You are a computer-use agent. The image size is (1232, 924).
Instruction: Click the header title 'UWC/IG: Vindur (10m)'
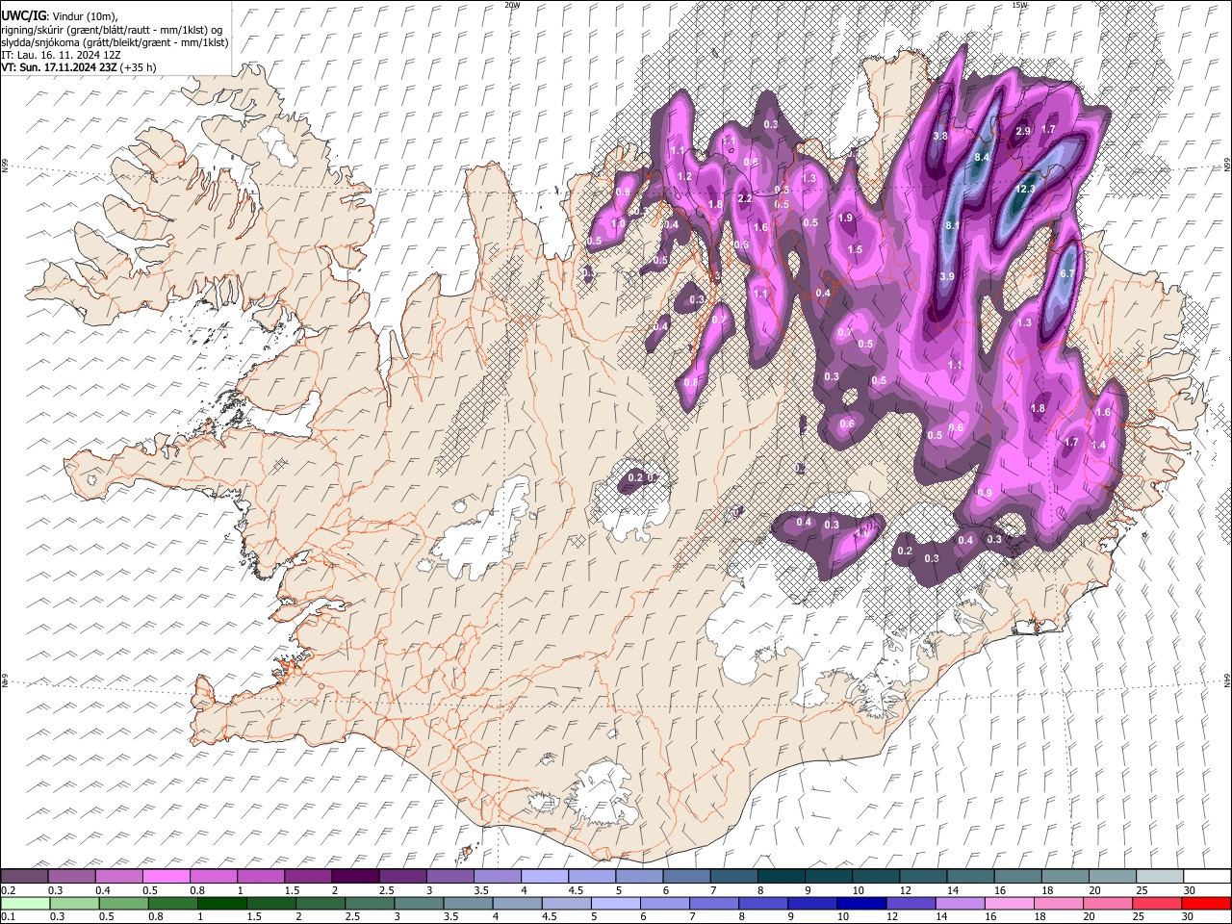58,15
